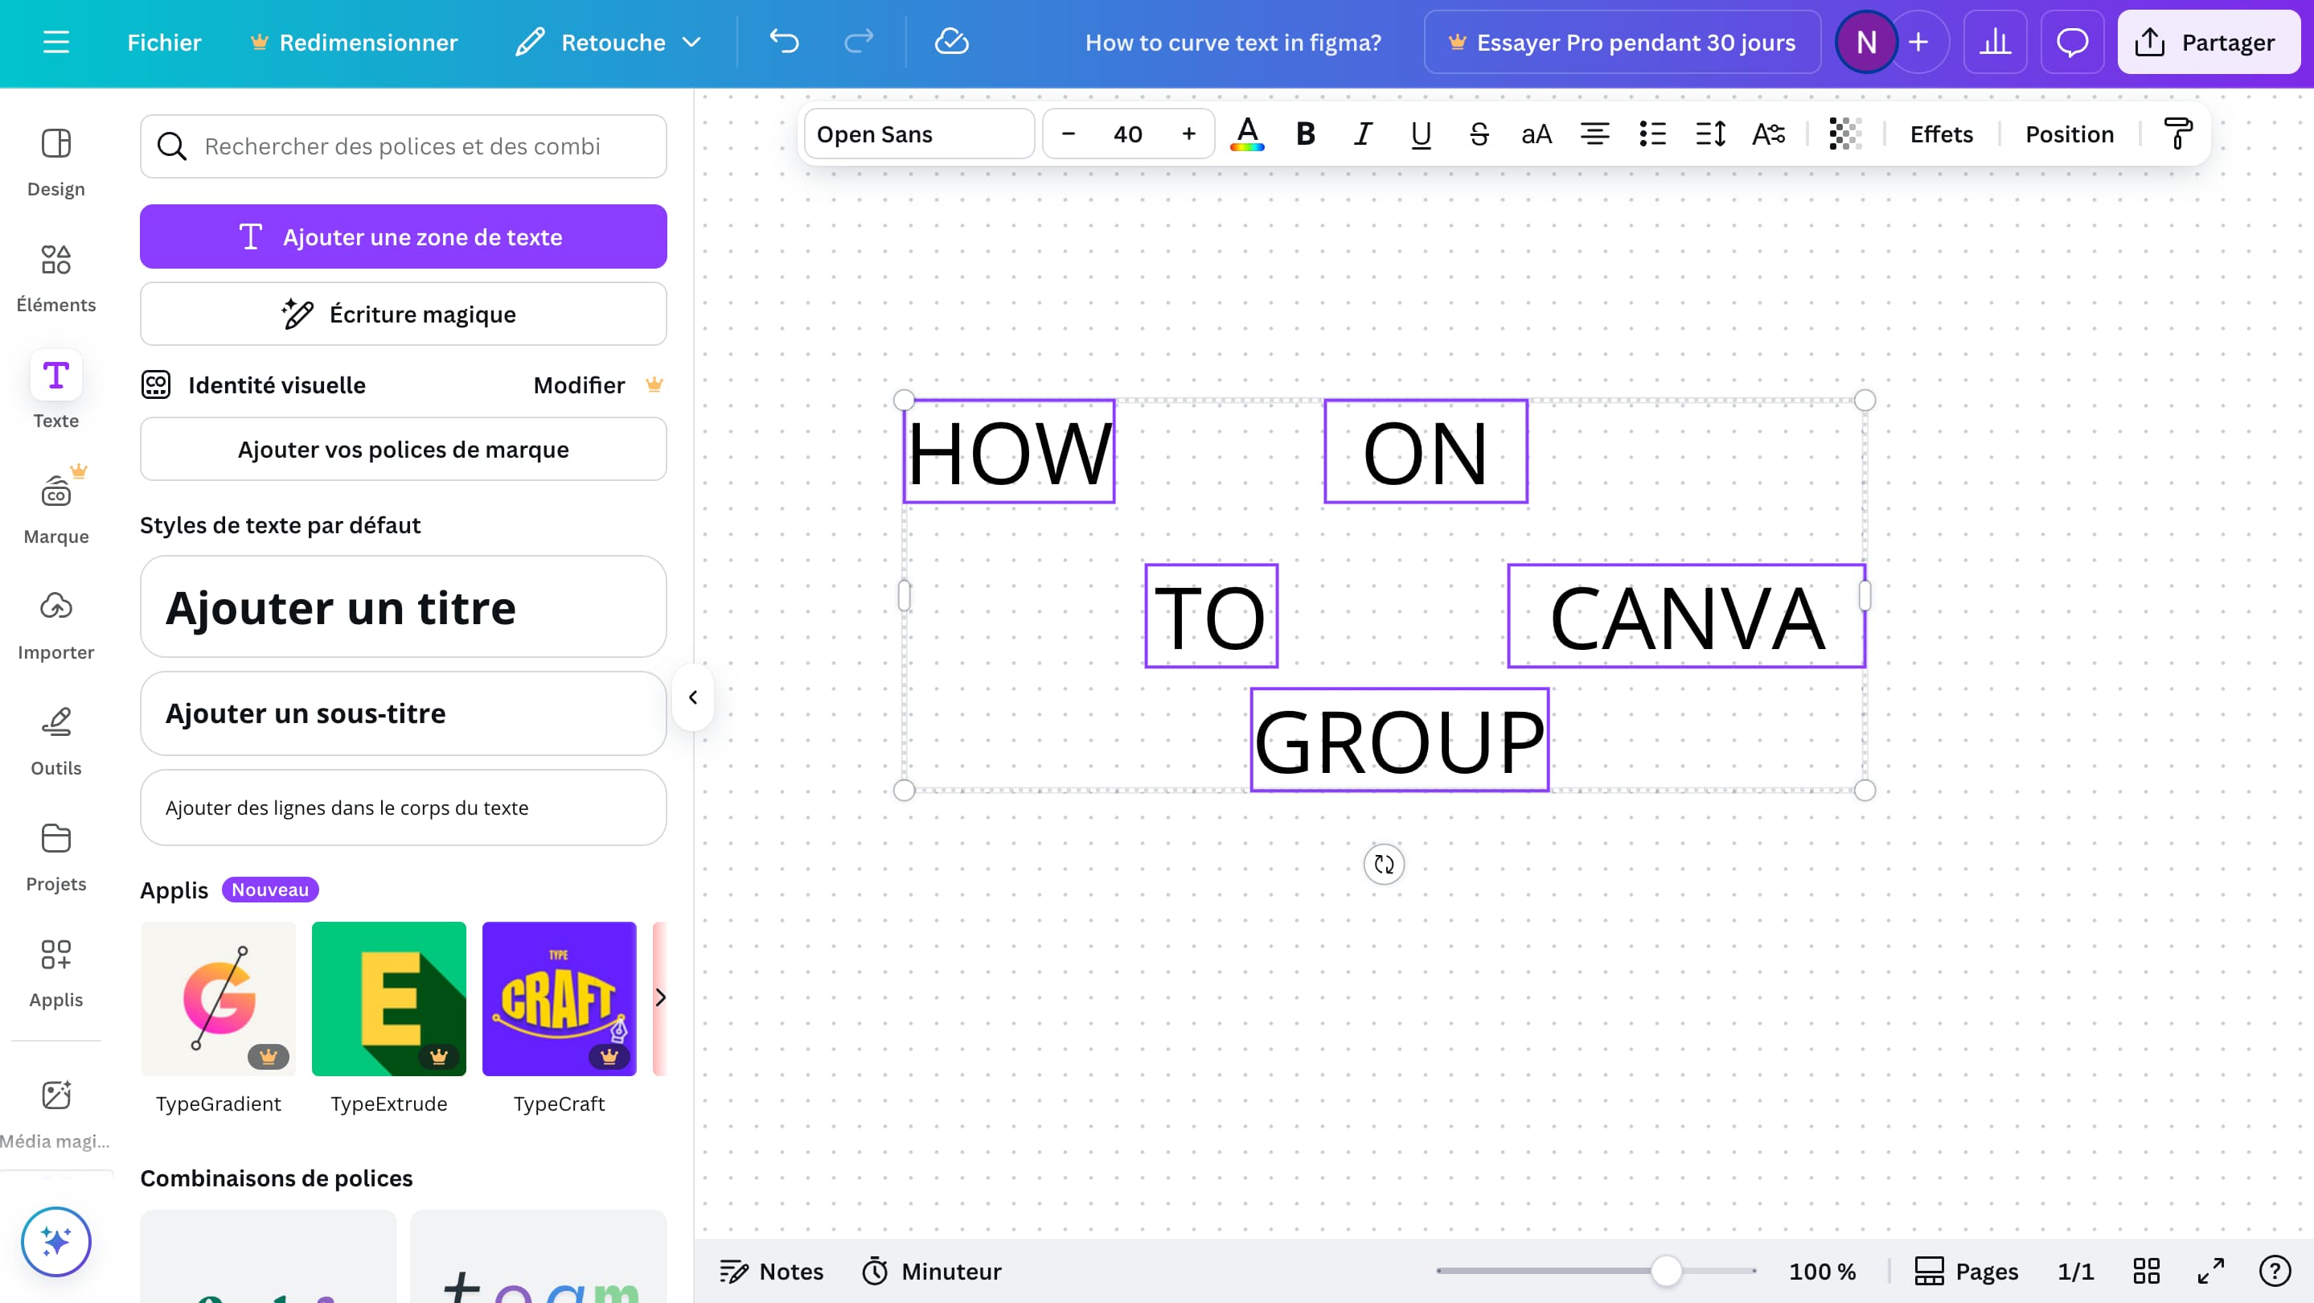Click the N profile avatar
The image size is (2314, 1303).
point(1865,43)
